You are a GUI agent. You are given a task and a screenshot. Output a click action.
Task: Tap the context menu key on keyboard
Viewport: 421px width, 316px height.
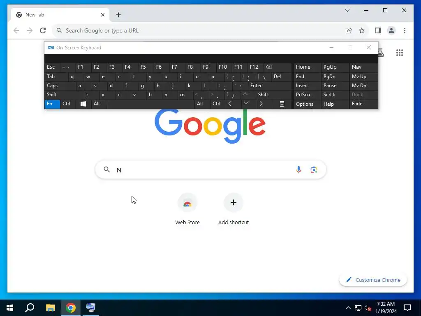(x=282, y=104)
